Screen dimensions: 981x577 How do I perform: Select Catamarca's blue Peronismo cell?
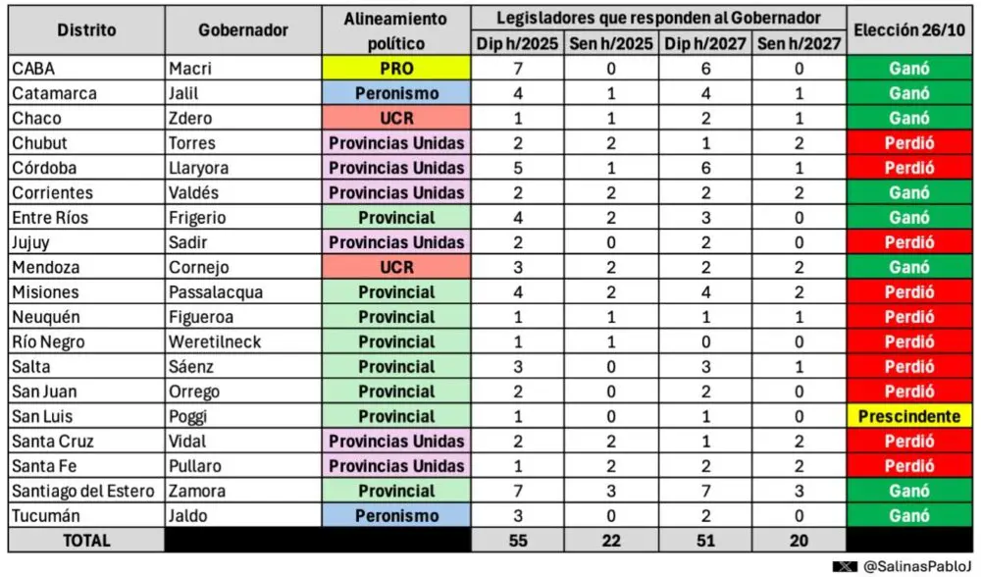396,93
